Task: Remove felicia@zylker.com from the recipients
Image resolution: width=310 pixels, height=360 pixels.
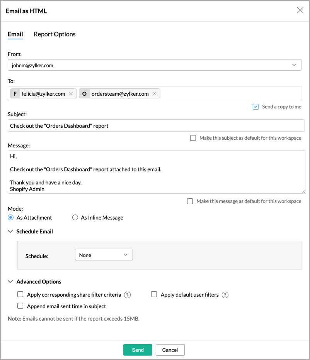Action: (x=71, y=93)
